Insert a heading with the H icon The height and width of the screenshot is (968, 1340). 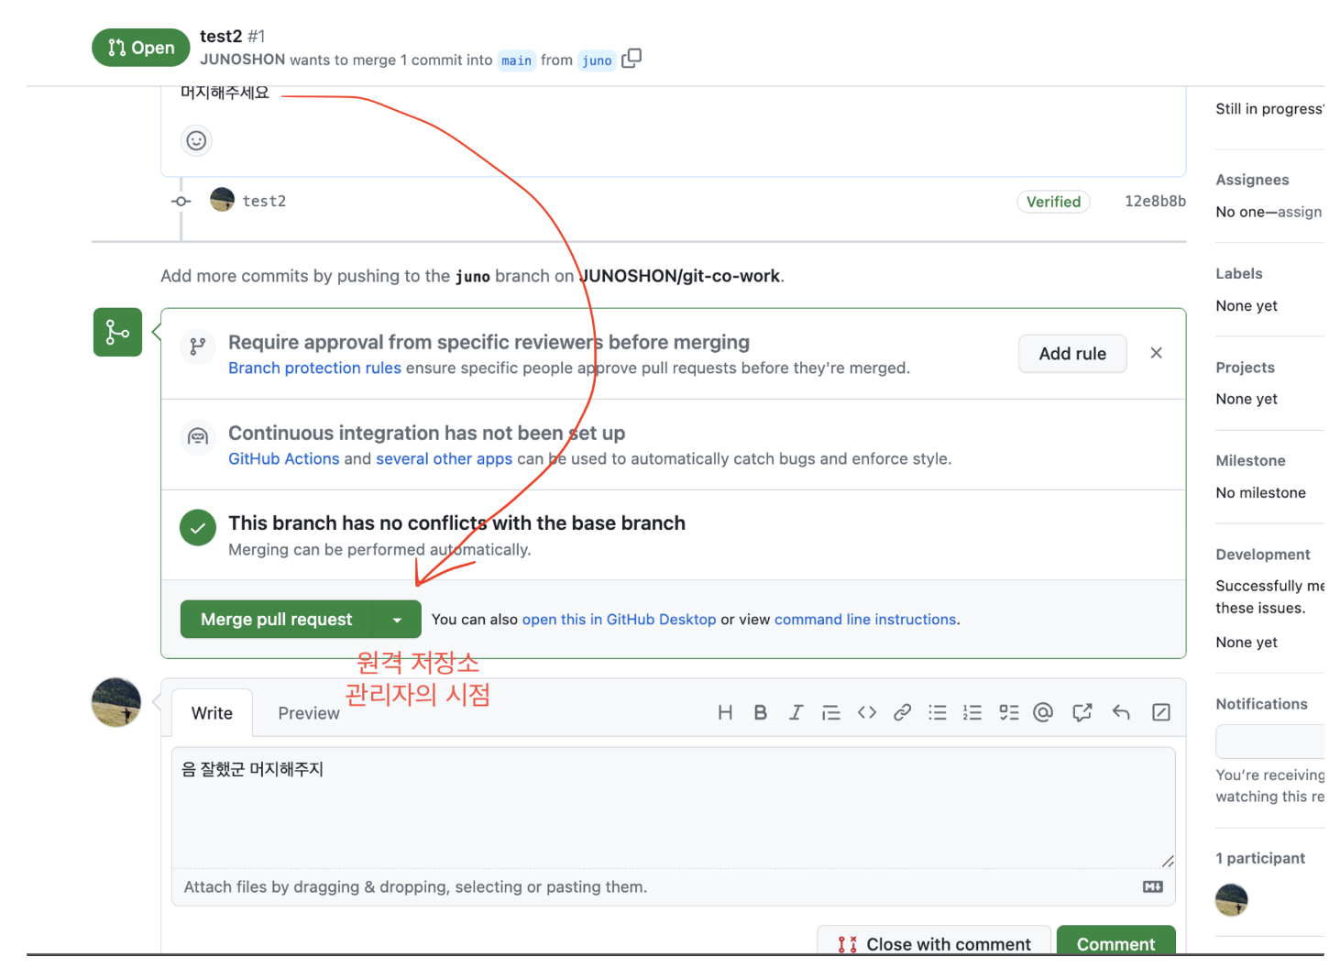coord(725,712)
